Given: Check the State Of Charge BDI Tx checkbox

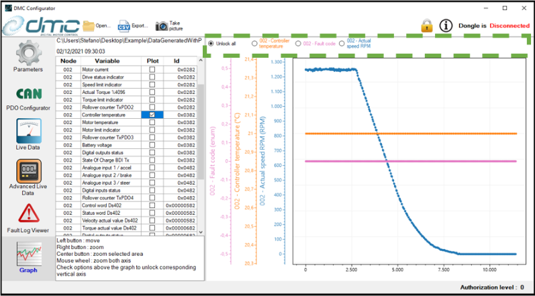Looking at the screenshot, I should [x=152, y=160].
